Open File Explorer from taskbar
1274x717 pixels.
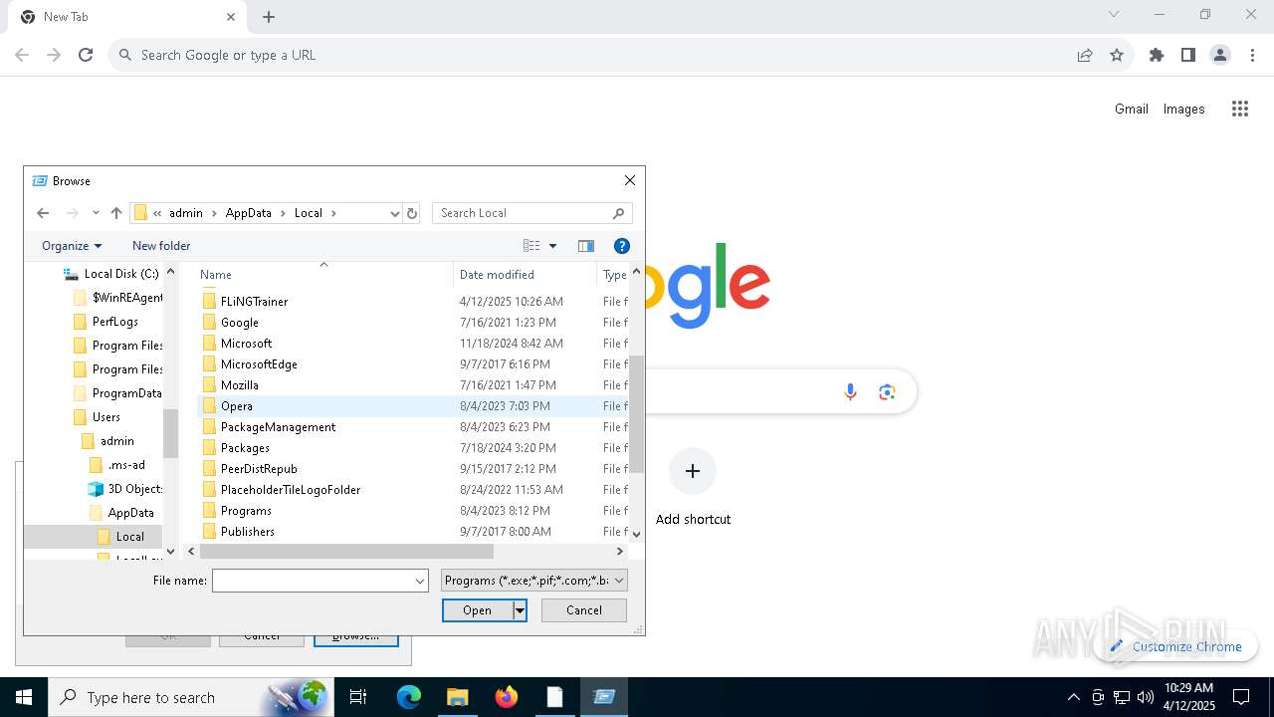pos(457,697)
